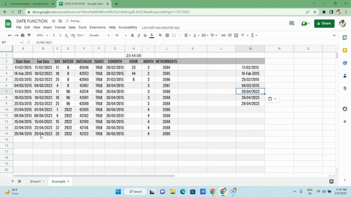Click the Insert link icon
351x197 pixels.
point(223,35)
